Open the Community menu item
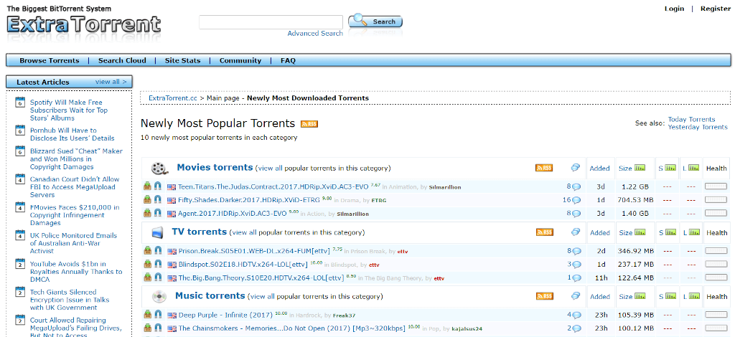The image size is (735, 337). point(240,60)
